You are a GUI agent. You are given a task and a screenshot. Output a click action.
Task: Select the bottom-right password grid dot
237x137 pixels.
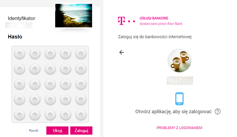click(81, 115)
